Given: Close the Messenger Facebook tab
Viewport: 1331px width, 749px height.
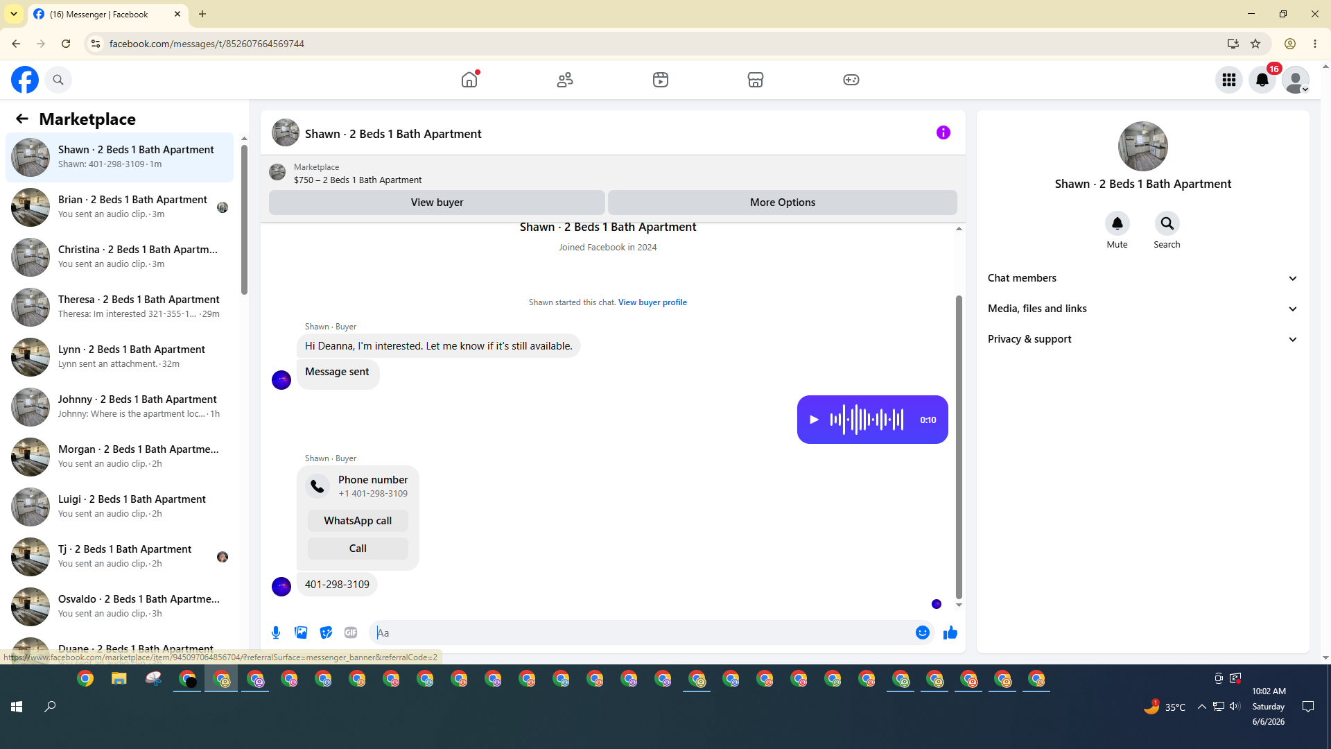Looking at the screenshot, I should pos(177,14).
